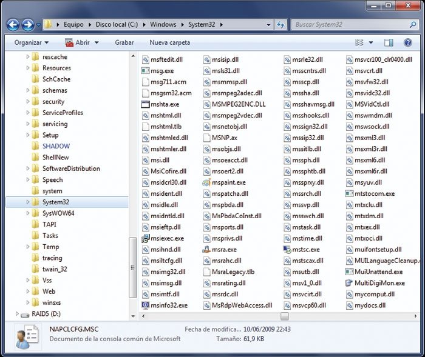Screen dimensions: 425x357
Task: Click Windows in the breadcrumb path
Action: click(x=163, y=25)
